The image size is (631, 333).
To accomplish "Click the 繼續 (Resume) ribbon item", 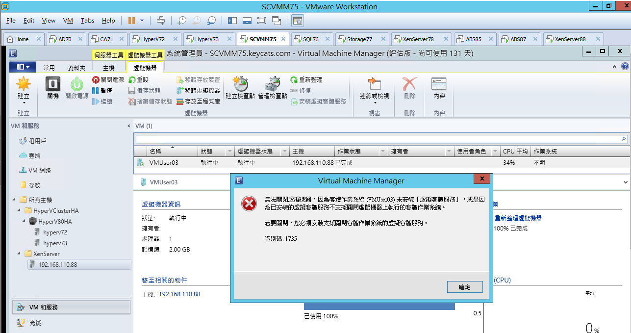I will coord(102,101).
